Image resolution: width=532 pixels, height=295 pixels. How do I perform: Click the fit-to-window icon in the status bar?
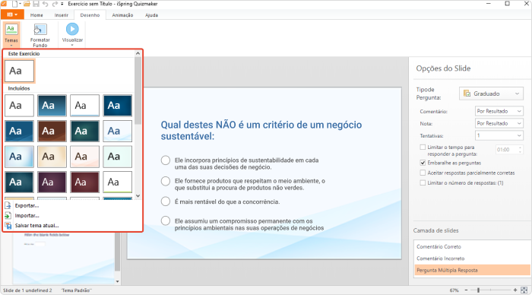point(524,290)
